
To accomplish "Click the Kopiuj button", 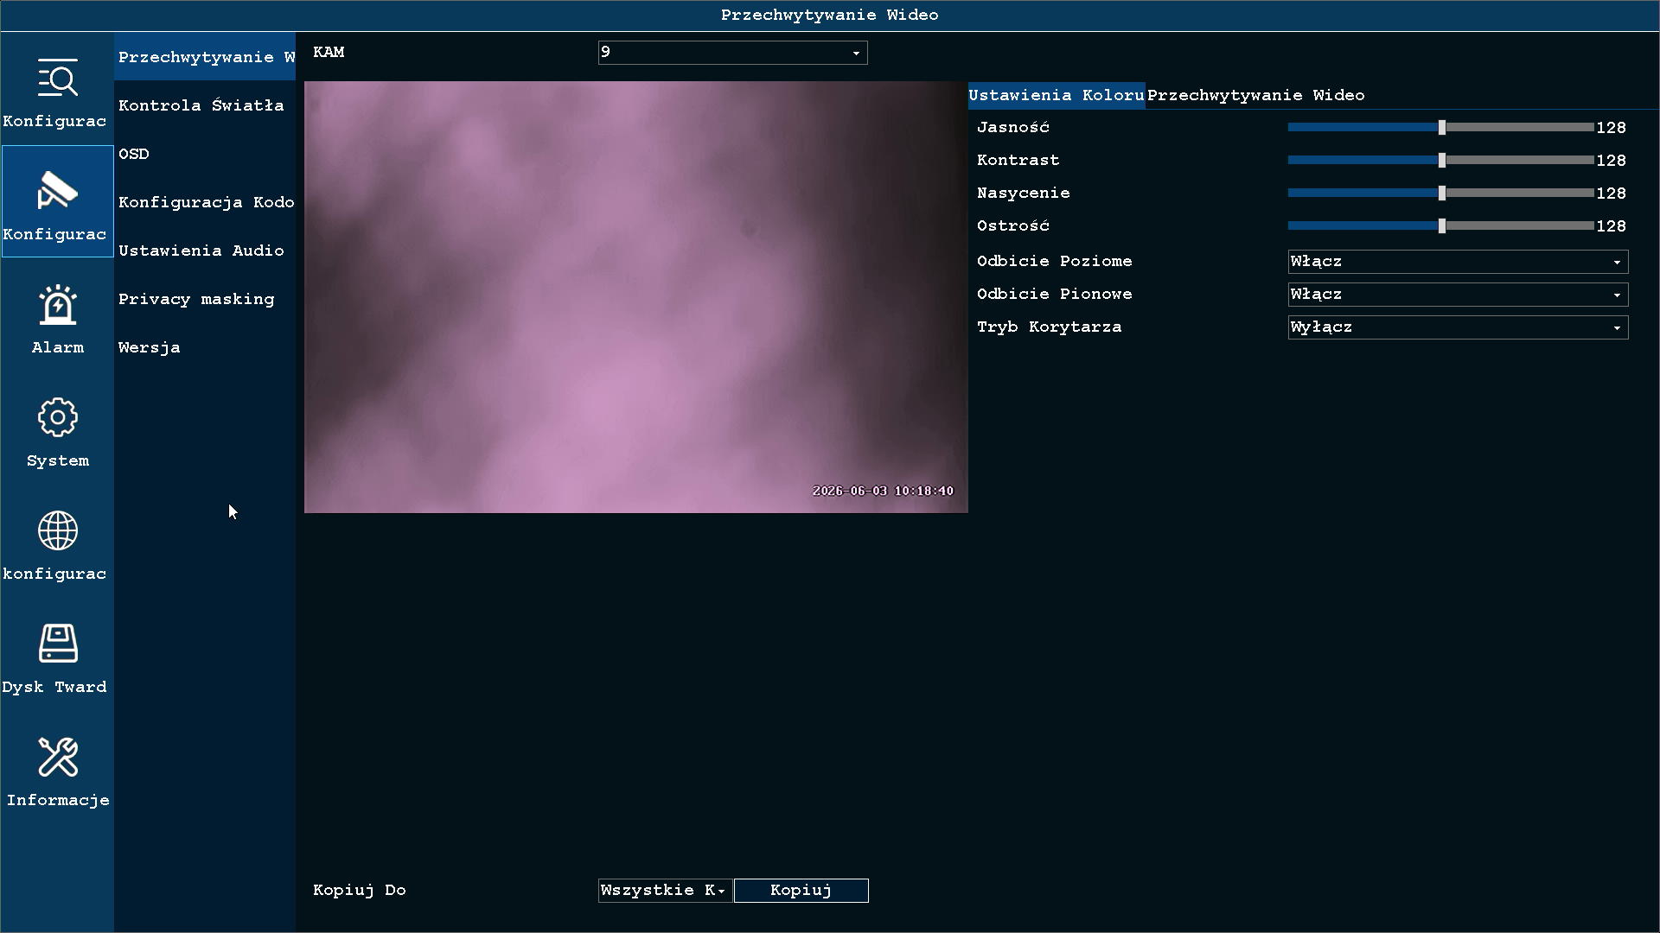I will (x=801, y=891).
